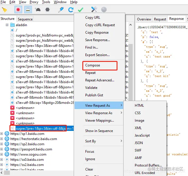Choose Repeat Advanced... menu item

click(x=100, y=80)
